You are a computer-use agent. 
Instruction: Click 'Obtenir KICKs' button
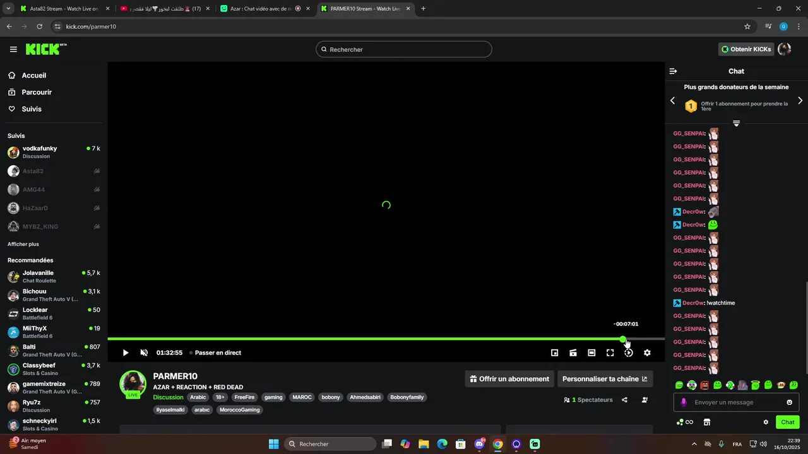coord(746,49)
